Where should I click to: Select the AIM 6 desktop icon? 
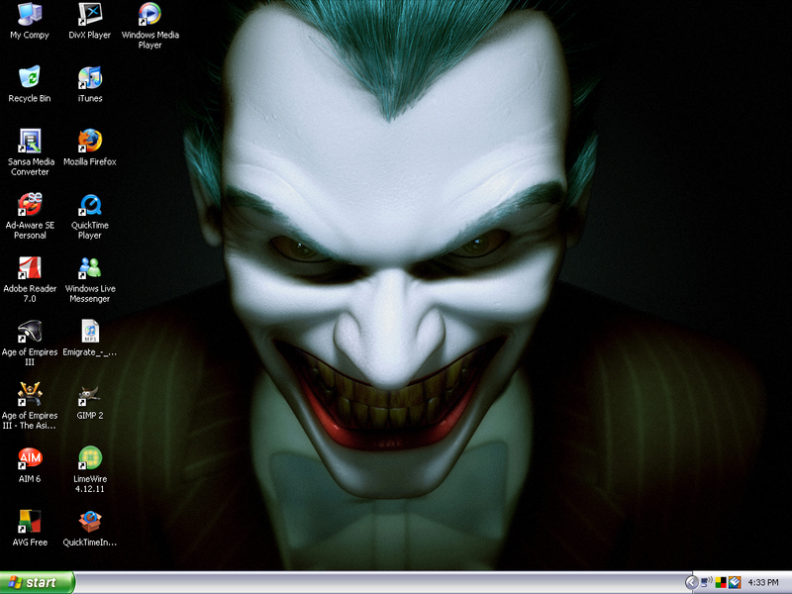click(x=30, y=458)
